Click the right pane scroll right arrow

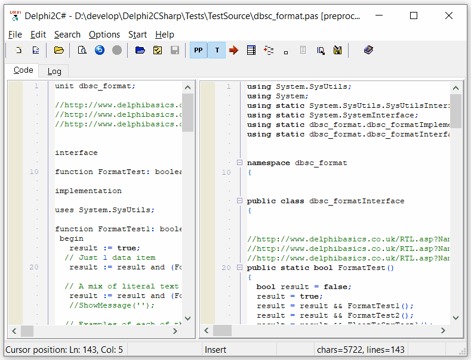pos(443,331)
